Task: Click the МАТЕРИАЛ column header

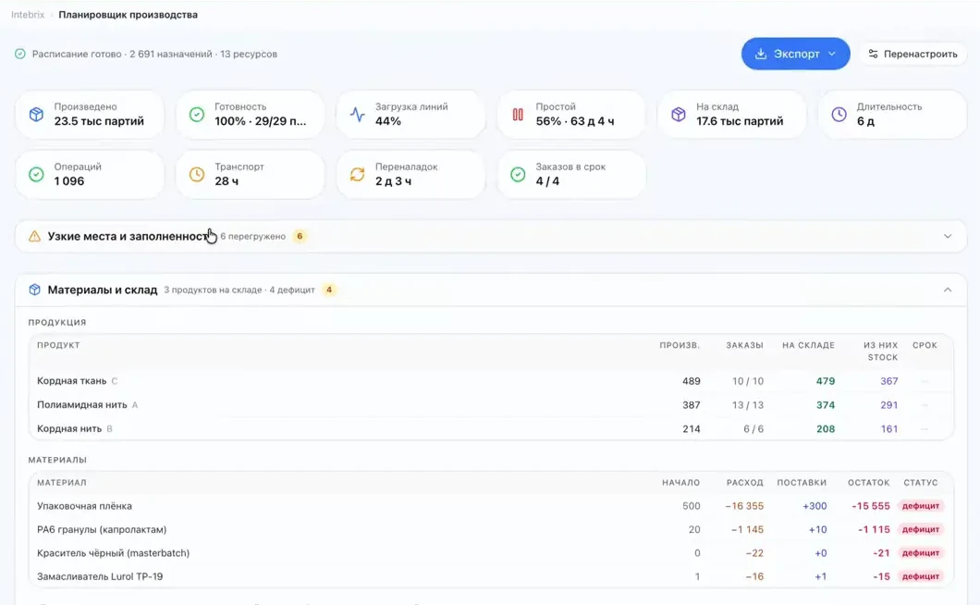Action: (x=61, y=483)
